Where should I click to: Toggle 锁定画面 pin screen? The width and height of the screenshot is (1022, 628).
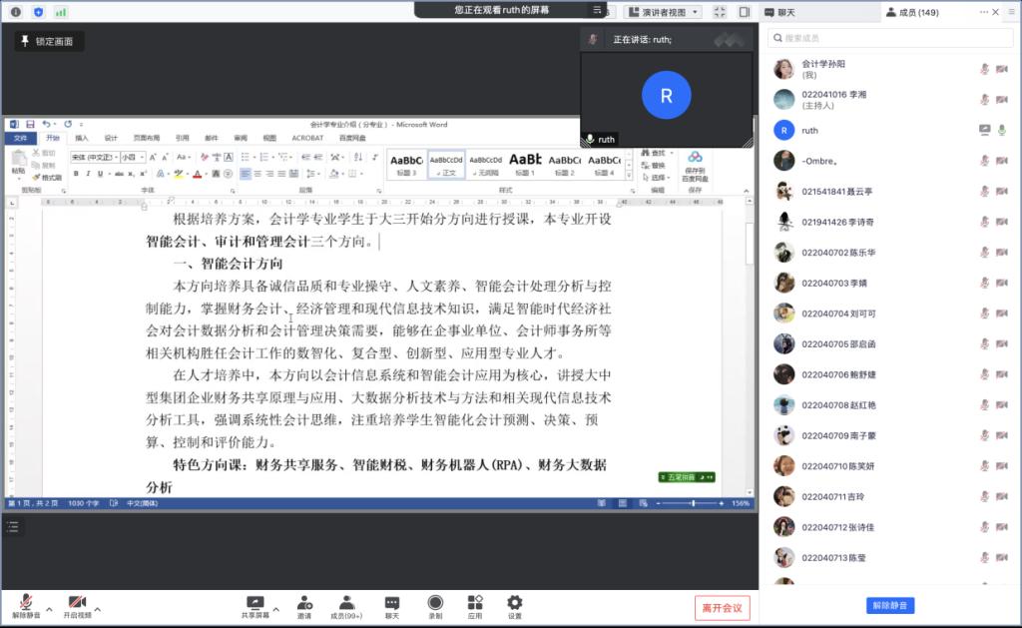click(48, 41)
